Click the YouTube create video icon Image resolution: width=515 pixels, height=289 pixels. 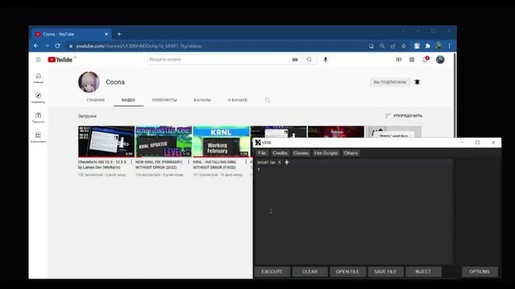click(x=399, y=59)
